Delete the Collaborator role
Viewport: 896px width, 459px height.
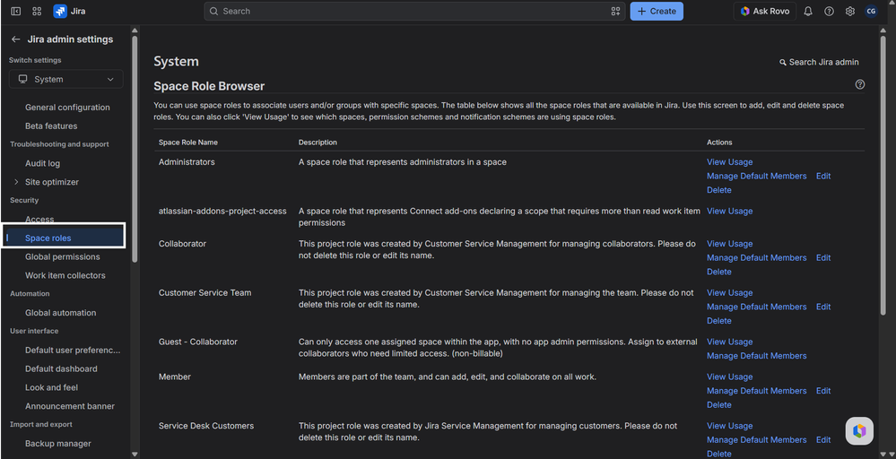(x=718, y=272)
